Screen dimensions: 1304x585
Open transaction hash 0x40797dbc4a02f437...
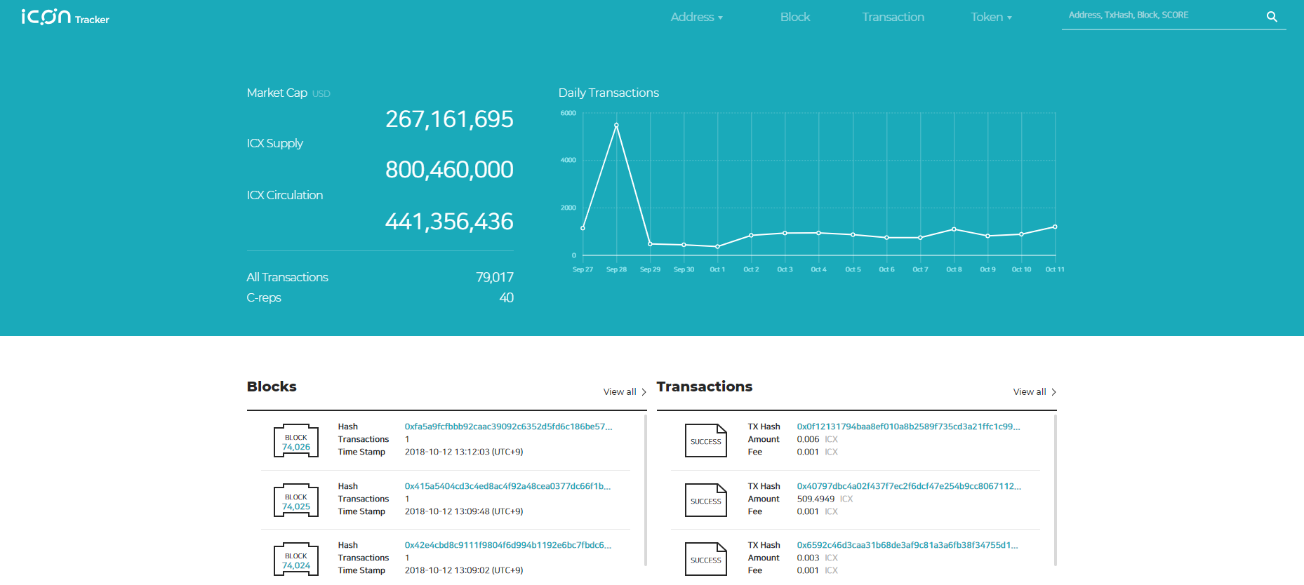909,486
